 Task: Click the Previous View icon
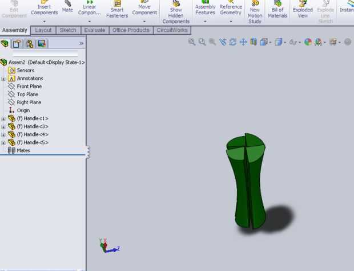(x=212, y=42)
